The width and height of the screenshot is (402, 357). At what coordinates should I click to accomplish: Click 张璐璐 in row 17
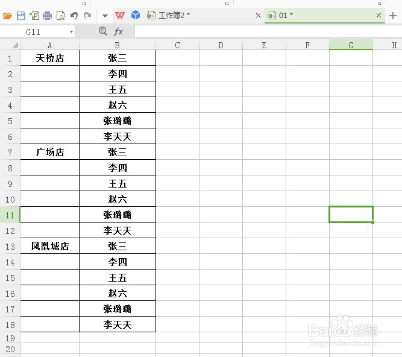(118, 309)
